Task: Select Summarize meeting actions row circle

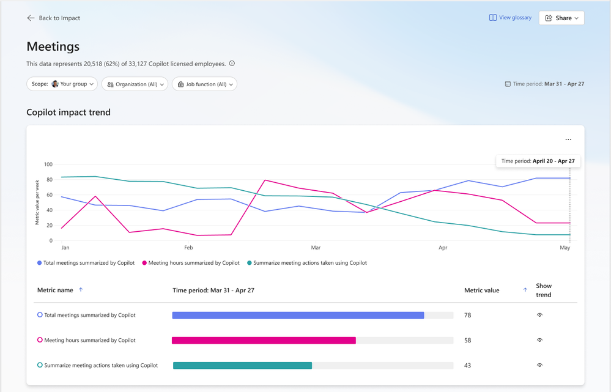Action: [40, 365]
